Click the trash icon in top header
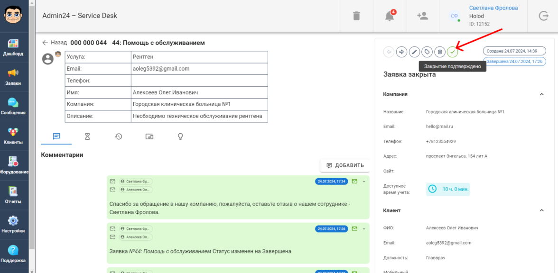Image resolution: width=558 pixels, height=273 pixels. tap(356, 16)
